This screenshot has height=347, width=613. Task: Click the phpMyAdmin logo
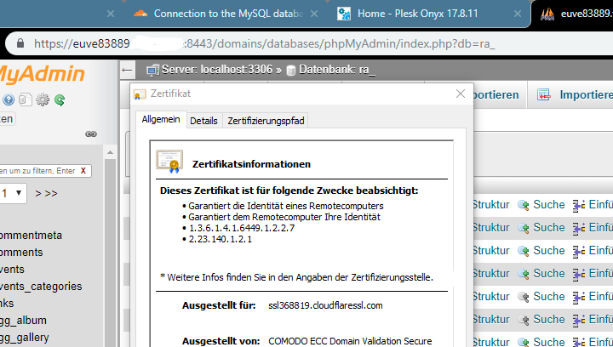coord(41,74)
